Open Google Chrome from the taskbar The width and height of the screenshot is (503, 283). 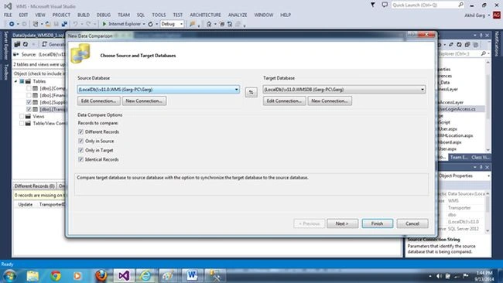56,275
